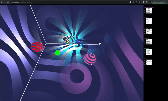
Task: Click the site information icon before URL
Action: (x=12, y=2)
